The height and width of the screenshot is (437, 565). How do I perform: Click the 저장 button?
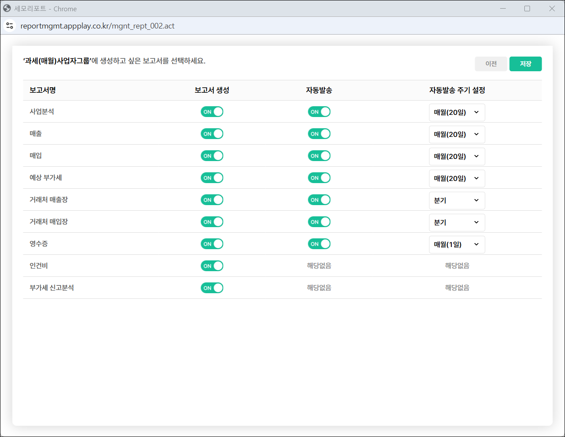coord(525,64)
